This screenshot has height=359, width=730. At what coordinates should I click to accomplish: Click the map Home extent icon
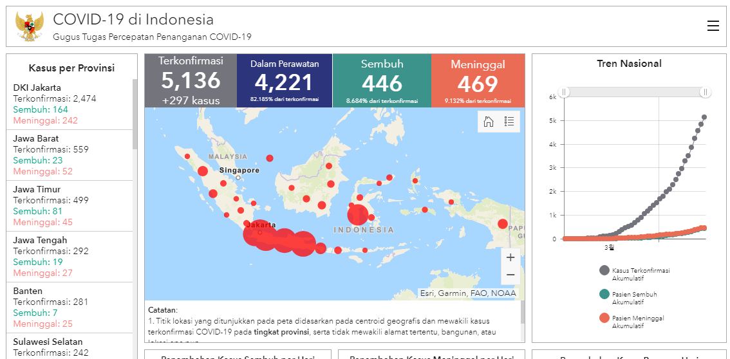click(489, 122)
